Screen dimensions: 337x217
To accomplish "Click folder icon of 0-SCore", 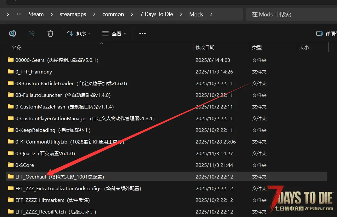I will pos(11,165).
